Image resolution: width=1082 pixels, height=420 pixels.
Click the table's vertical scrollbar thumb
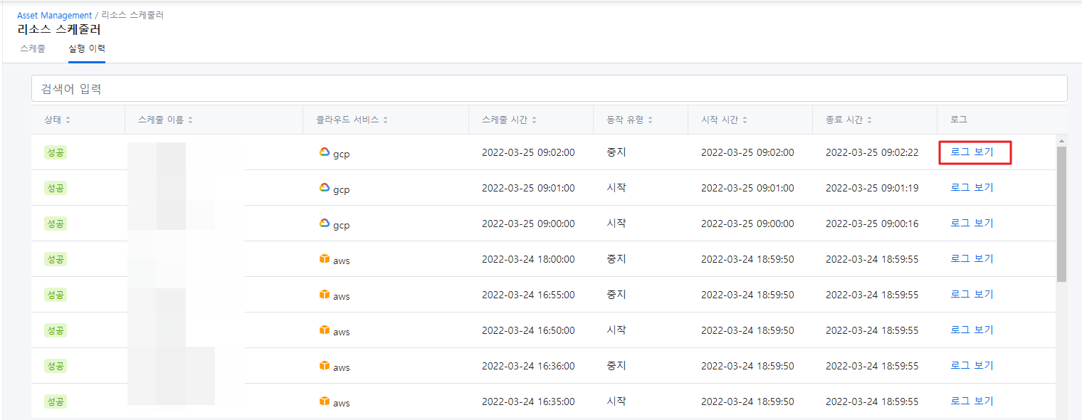click(x=1061, y=214)
